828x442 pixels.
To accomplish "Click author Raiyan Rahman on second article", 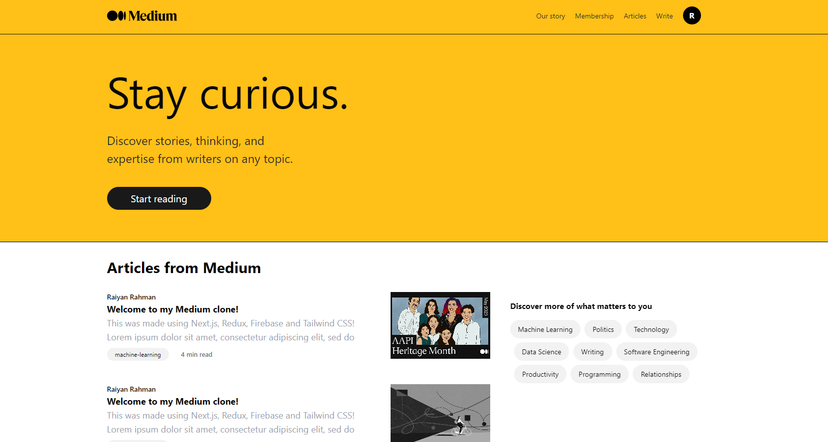I will (132, 389).
